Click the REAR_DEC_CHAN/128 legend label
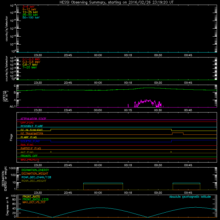 pyautogui.click(x=36, y=177)
